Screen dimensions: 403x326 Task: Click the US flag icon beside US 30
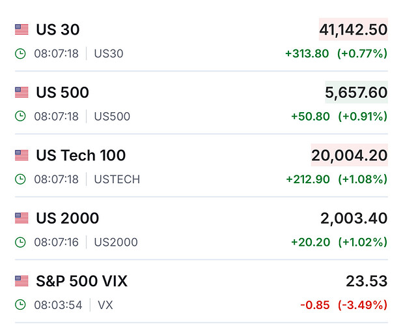21,29
